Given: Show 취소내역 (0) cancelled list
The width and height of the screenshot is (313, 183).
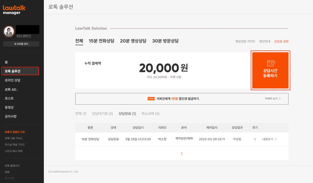Looking at the screenshot, I should pyautogui.click(x=150, y=114).
